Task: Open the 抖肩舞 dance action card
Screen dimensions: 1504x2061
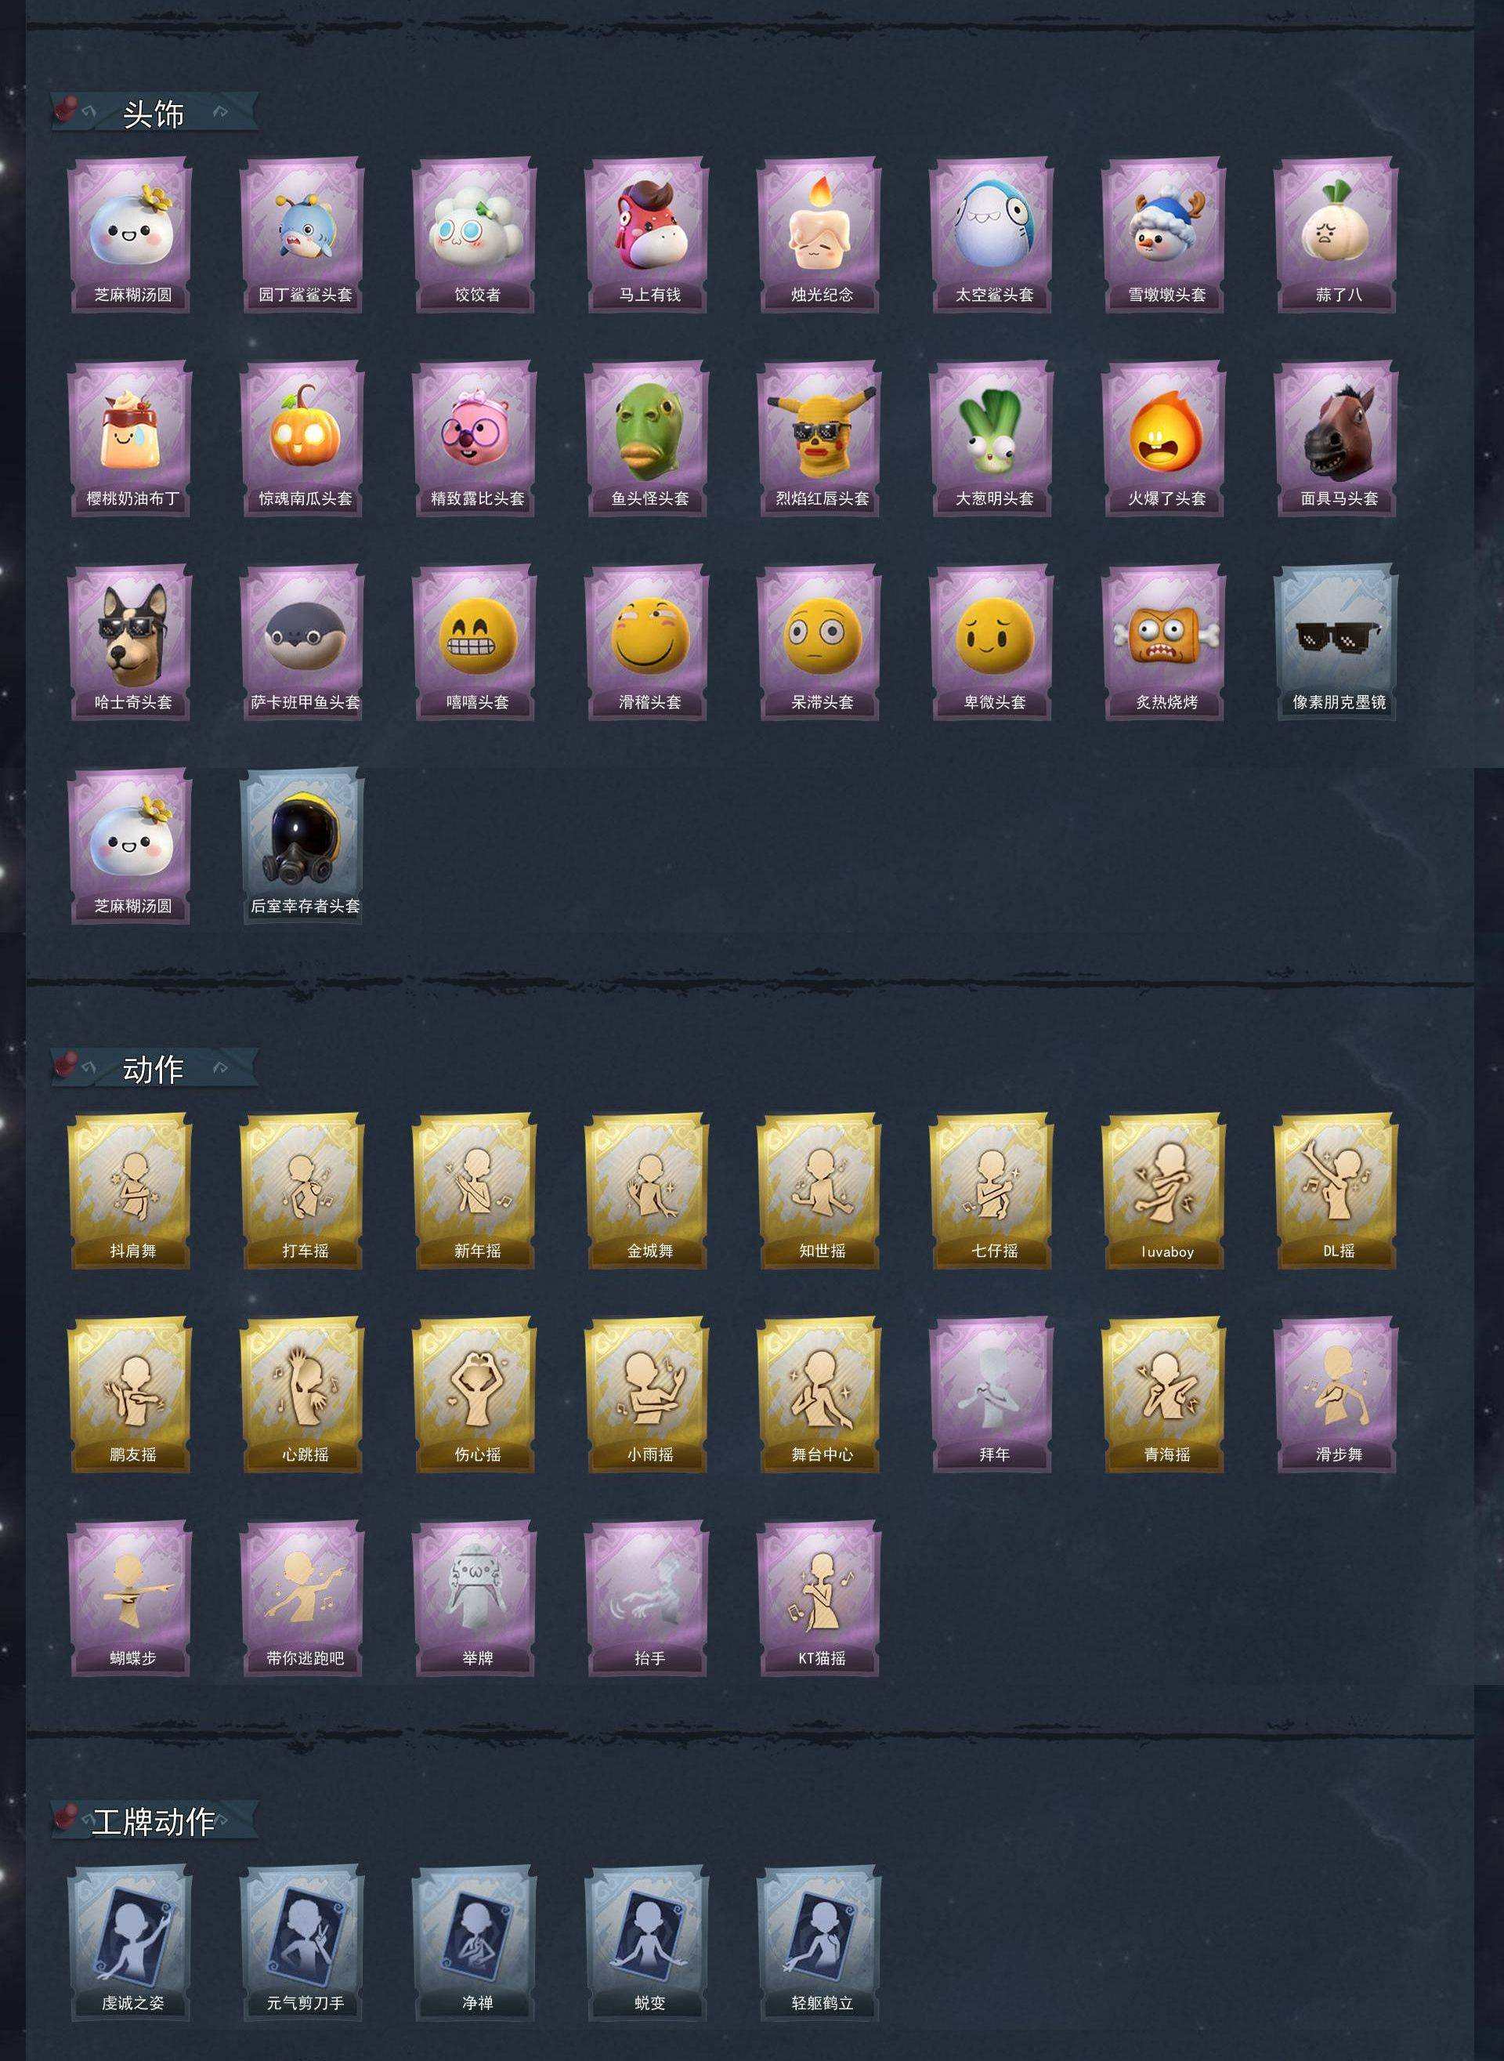Action: point(131,1191)
